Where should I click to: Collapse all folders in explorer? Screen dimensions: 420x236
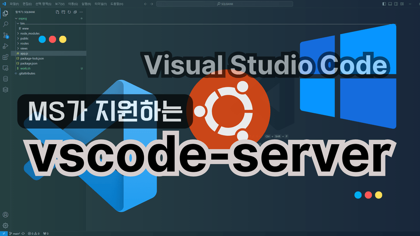[75, 12]
